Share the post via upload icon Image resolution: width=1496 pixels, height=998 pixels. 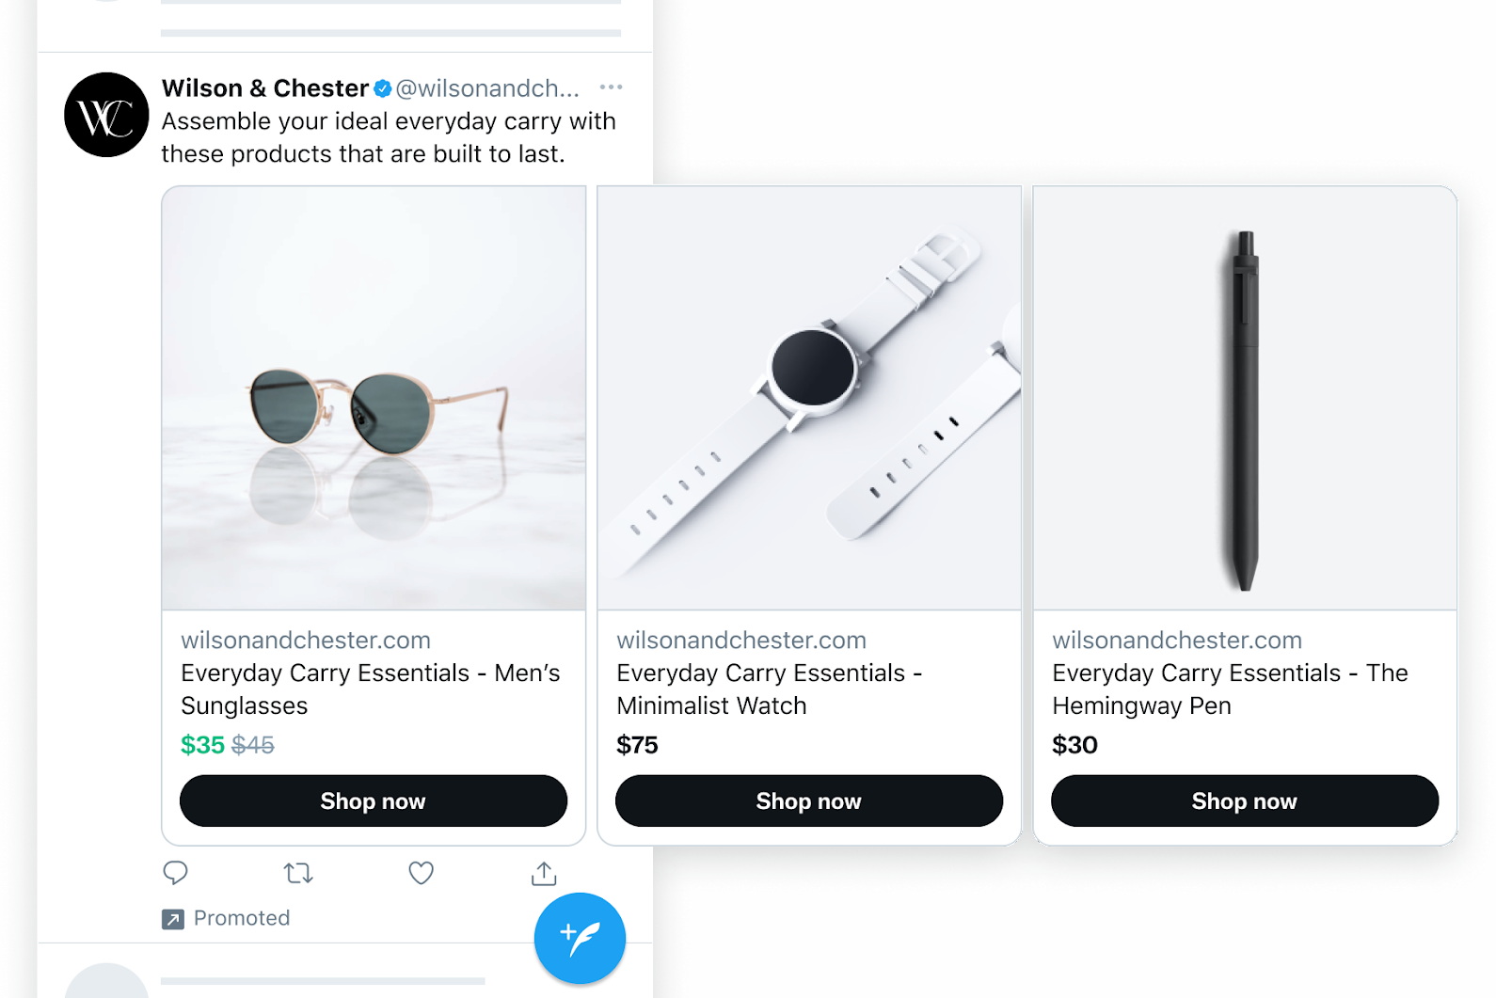point(544,873)
